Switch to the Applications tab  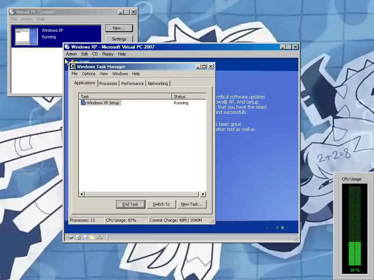coord(85,83)
